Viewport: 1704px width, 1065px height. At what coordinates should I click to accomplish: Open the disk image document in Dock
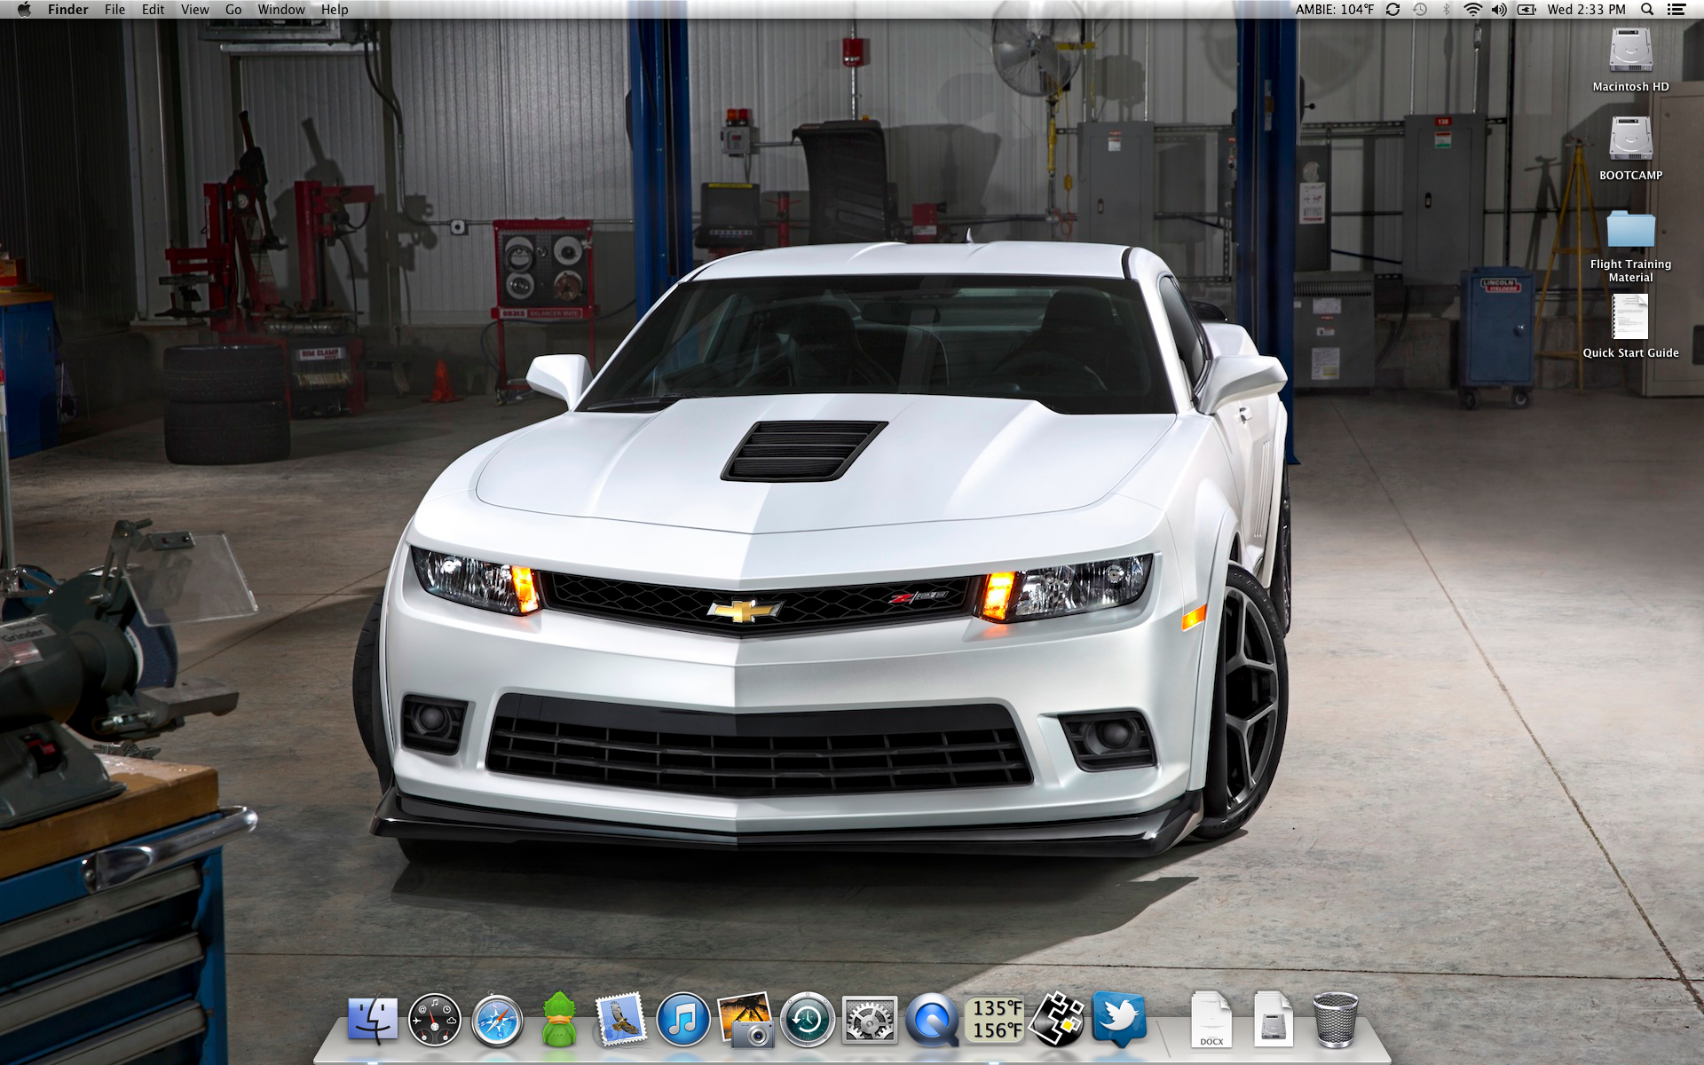pos(1274,1020)
